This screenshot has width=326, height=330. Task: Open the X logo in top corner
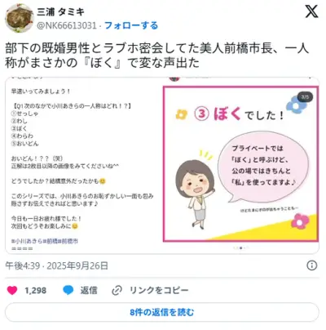311,11
